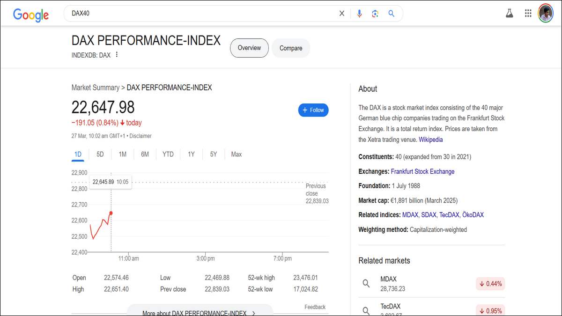Image resolution: width=562 pixels, height=316 pixels.
Task: Click the -191.05 (0.84%) today change
Action: pos(106,123)
